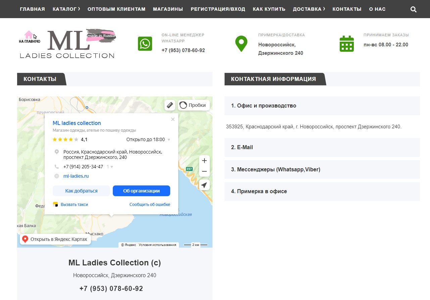Open 'Оптовым клиентам' page
The height and width of the screenshot is (300, 430).
click(x=116, y=9)
